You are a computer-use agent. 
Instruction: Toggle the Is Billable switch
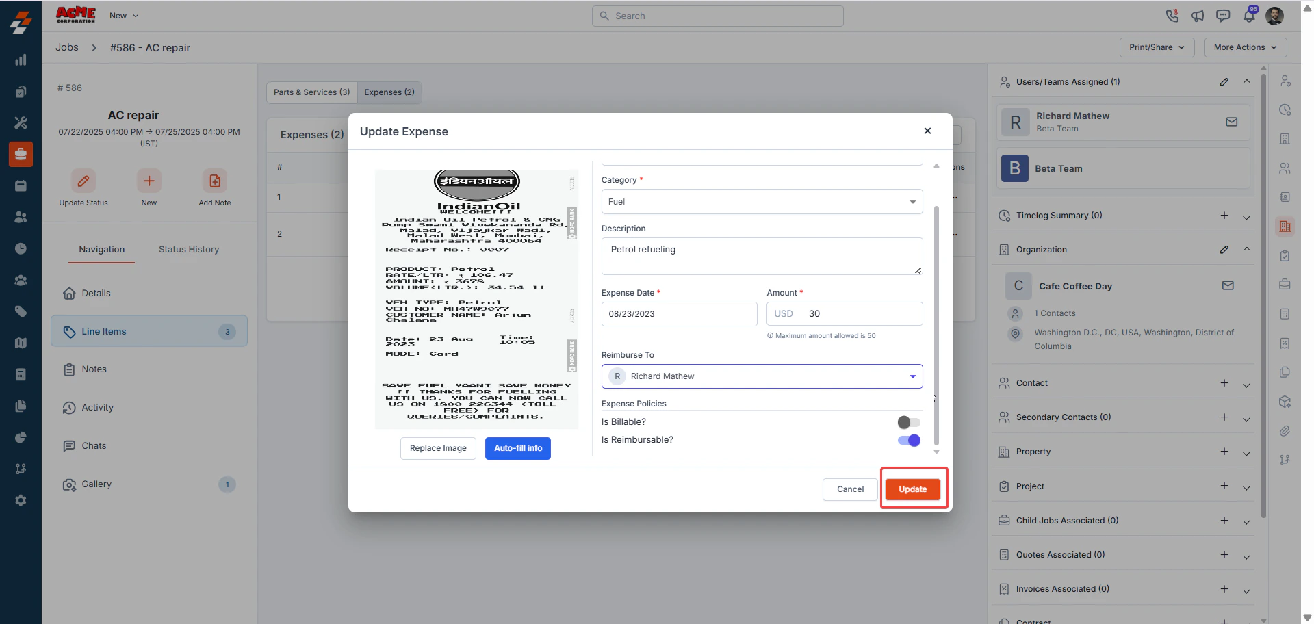click(909, 422)
